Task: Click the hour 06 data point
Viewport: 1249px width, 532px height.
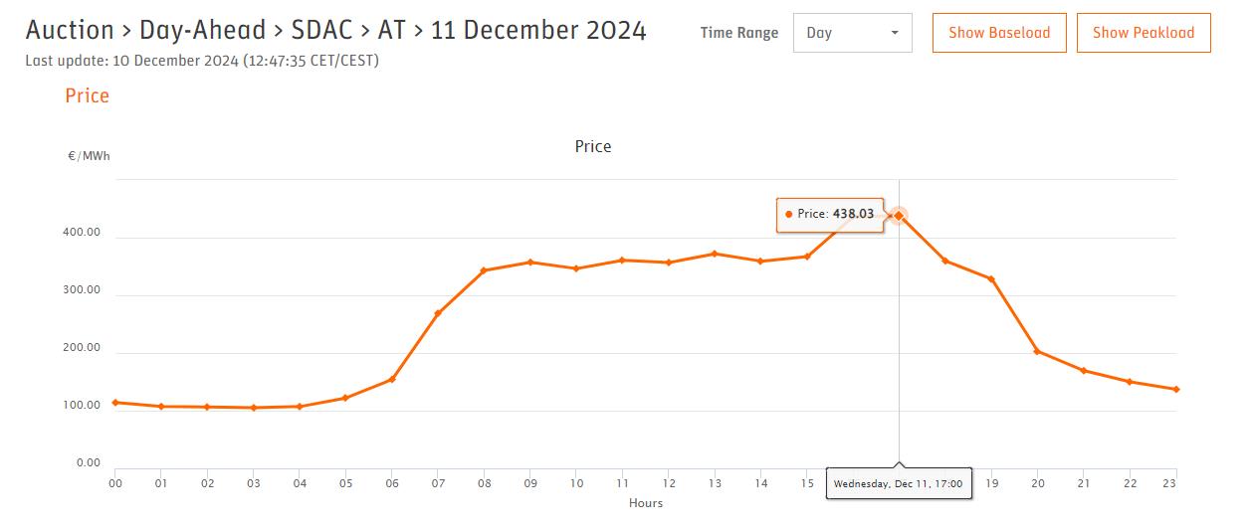Action: coord(392,379)
